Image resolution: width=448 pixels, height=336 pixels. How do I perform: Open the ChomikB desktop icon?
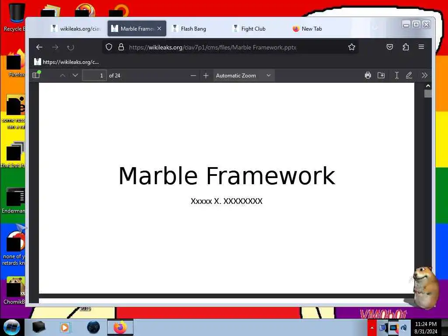click(14, 290)
